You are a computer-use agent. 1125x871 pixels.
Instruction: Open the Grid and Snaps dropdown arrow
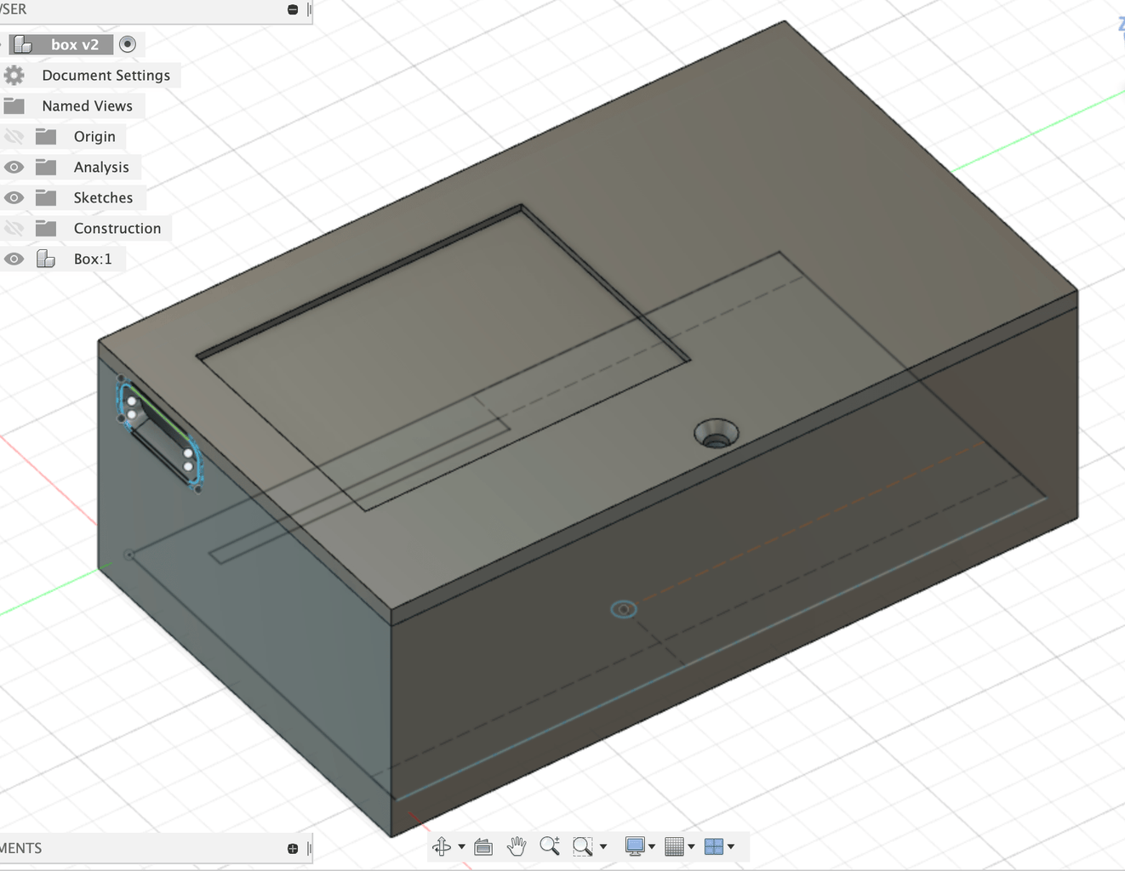[x=691, y=847]
